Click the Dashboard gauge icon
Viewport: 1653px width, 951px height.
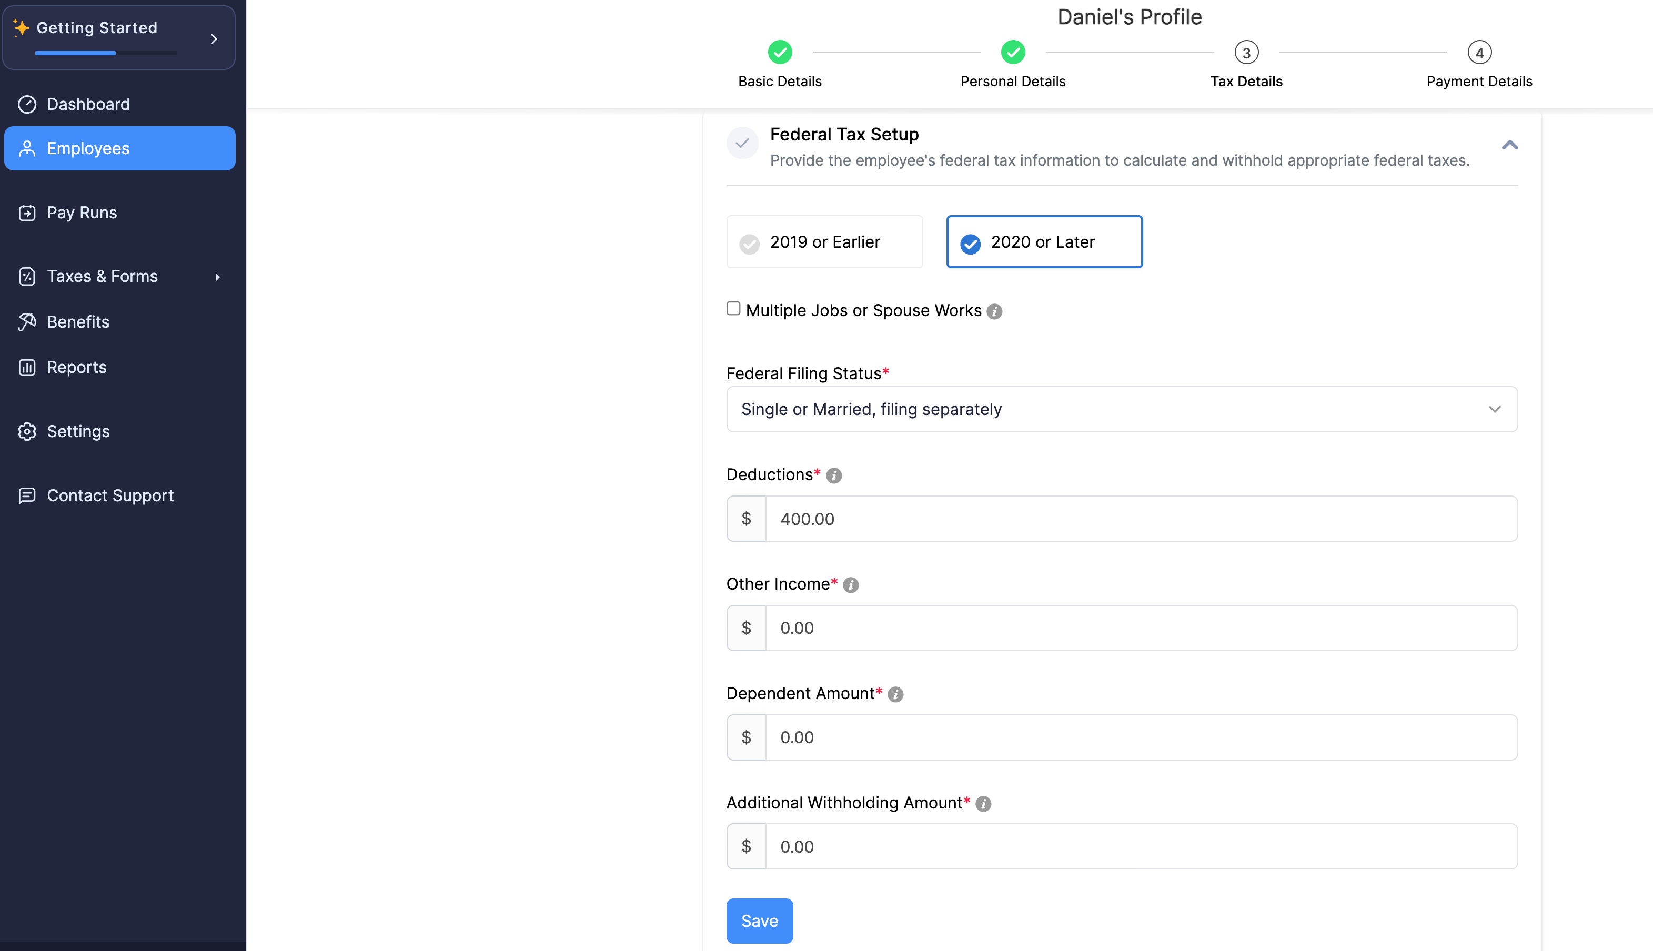click(x=27, y=105)
